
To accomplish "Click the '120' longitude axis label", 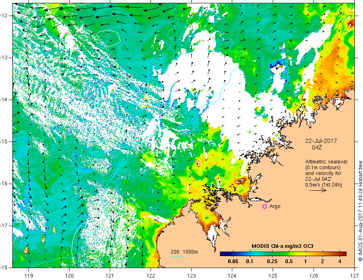I will 69,275.
